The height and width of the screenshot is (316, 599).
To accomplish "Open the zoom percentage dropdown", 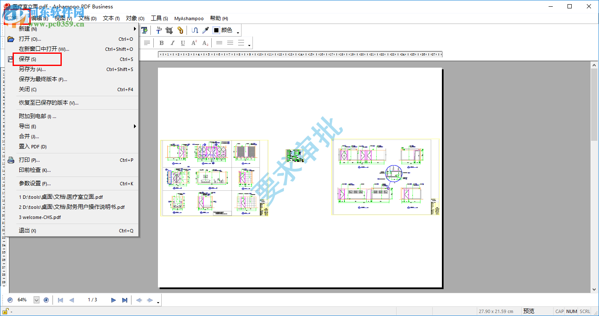I will 36,300.
